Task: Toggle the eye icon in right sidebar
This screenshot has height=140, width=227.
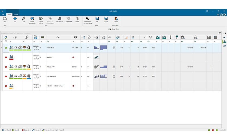Action: [x=225, y=37]
